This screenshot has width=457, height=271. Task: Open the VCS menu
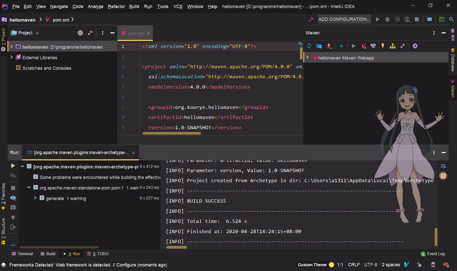[x=178, y=6]
